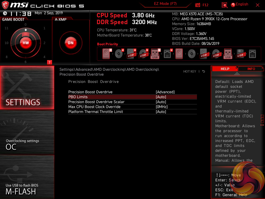Change language via English selector
Image resolution: width=265 pixels, height=199 pixels.
pyautogui.click(x=242, y=4)
